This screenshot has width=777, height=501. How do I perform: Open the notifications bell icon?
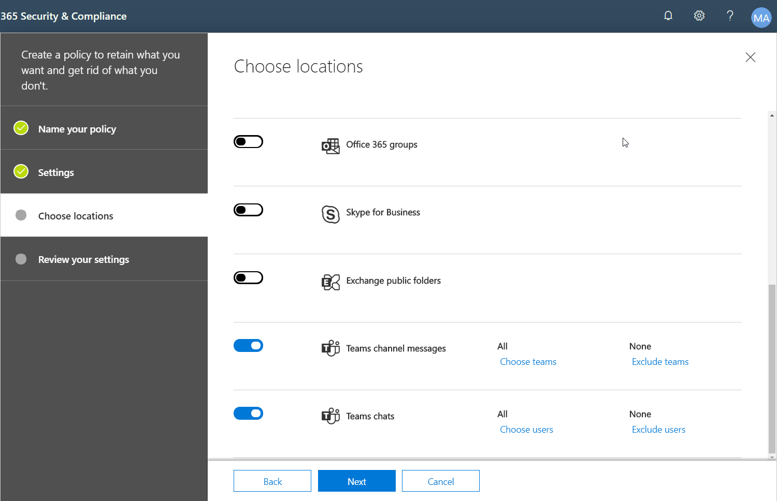click(668, 16)
